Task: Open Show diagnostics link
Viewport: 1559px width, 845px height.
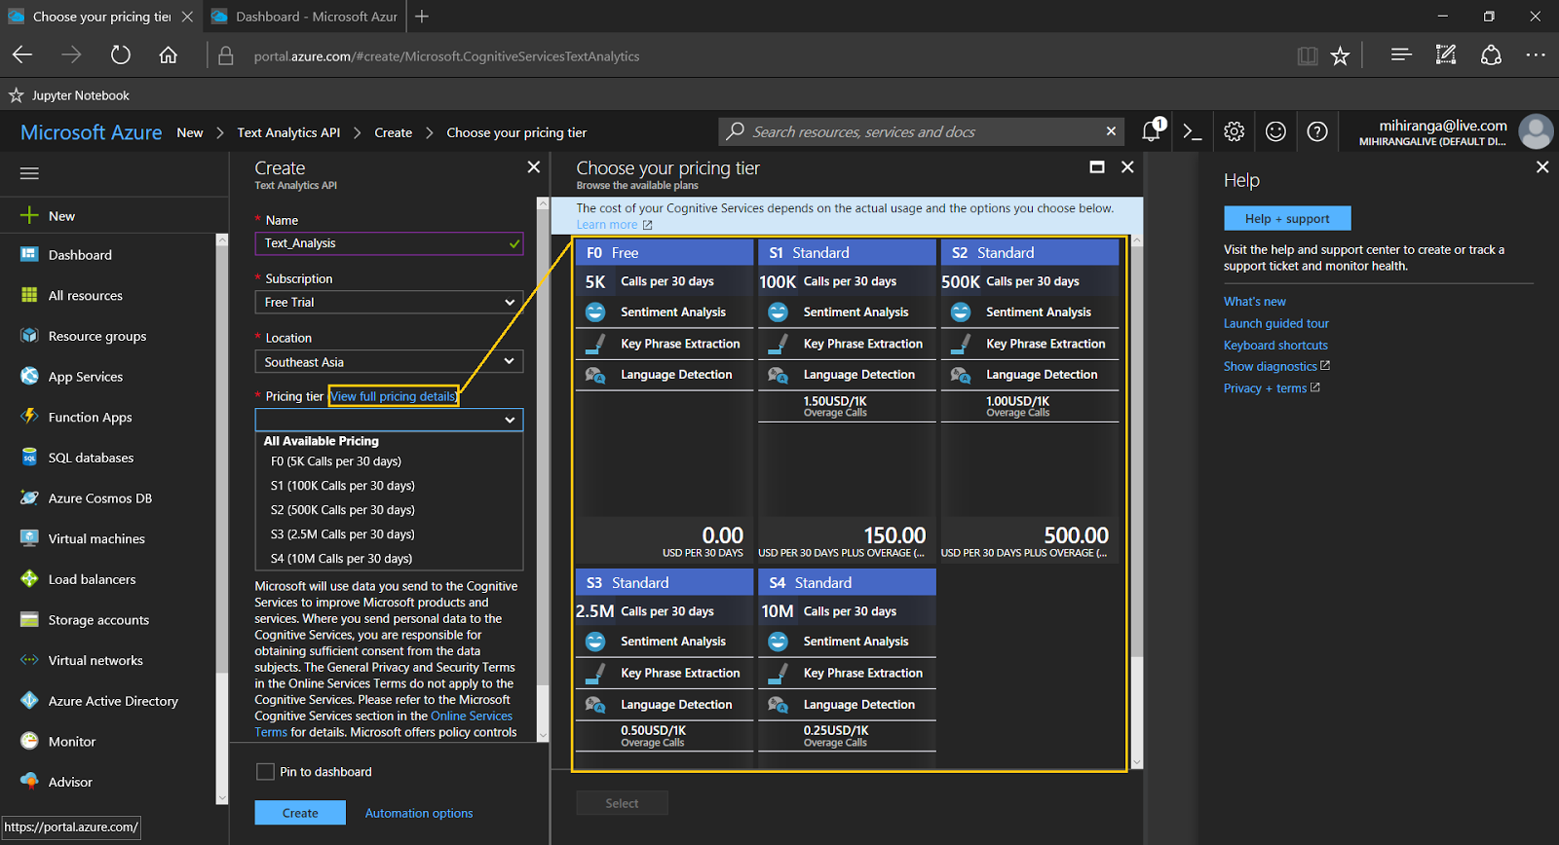Action: 1276,366
